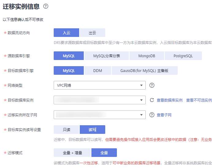Select DDM as target database engine

98,70
